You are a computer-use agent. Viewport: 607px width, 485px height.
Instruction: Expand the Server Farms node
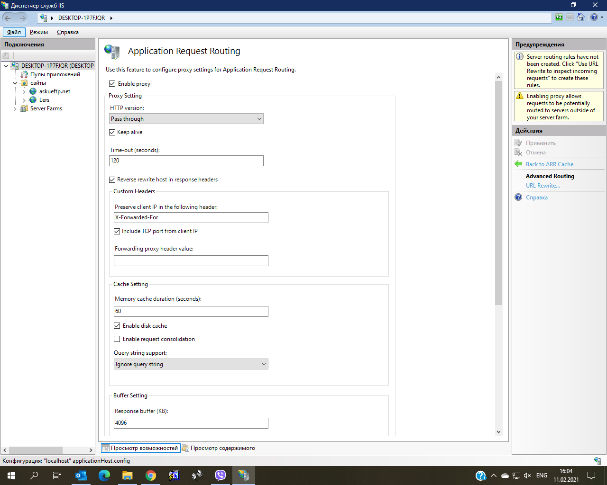point(15,108)
